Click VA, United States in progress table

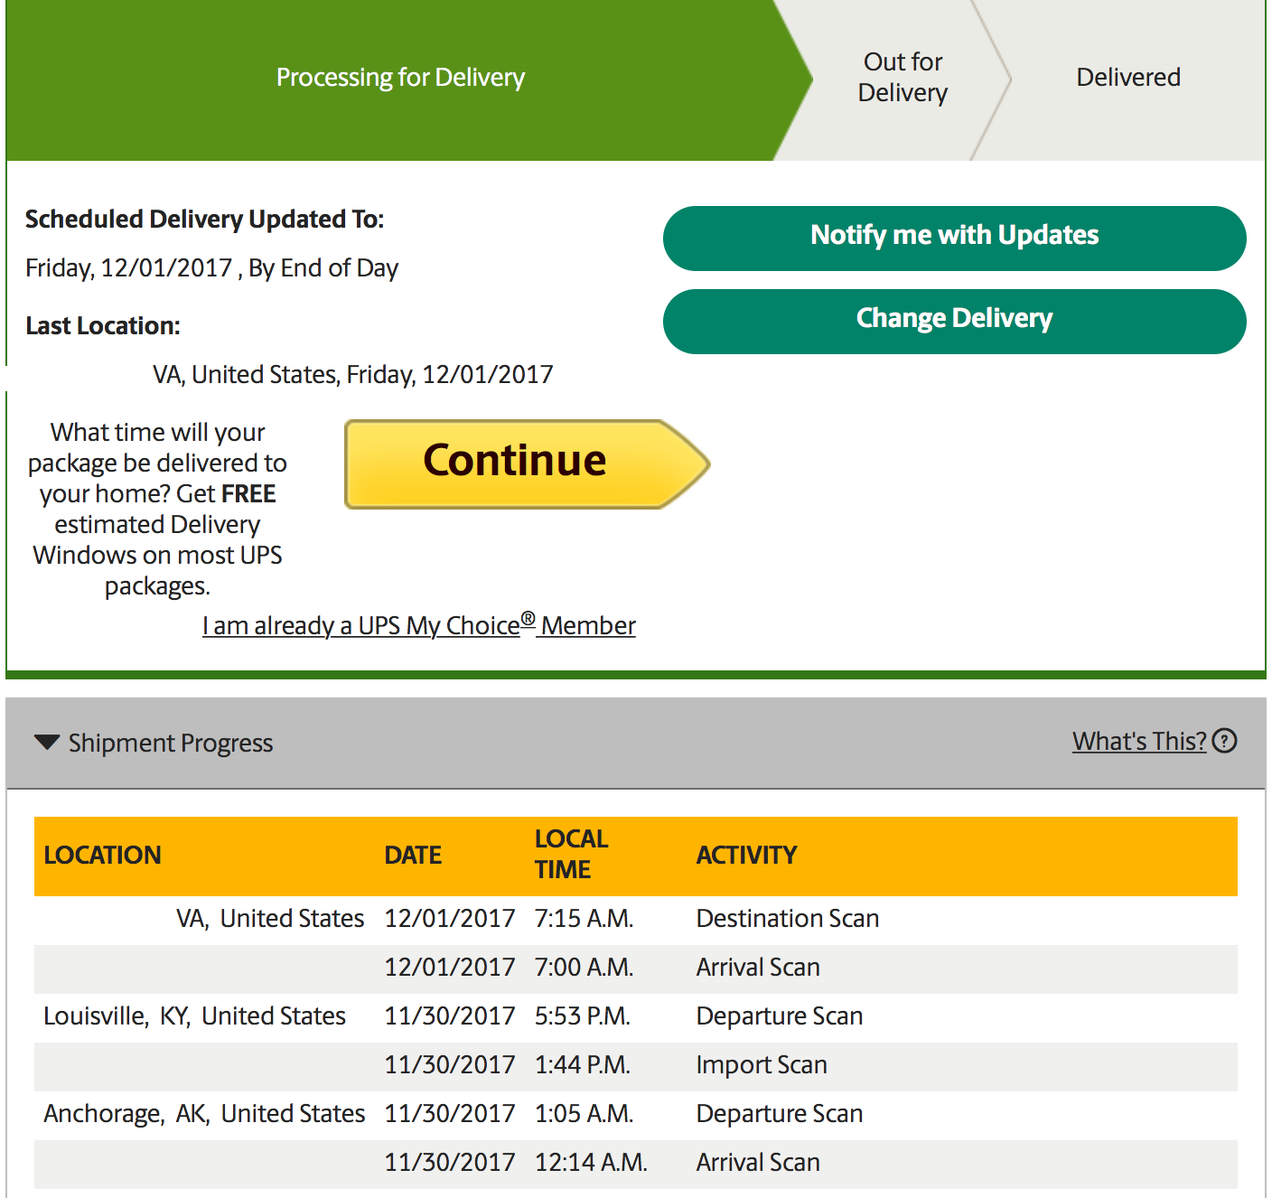[270, 919]
